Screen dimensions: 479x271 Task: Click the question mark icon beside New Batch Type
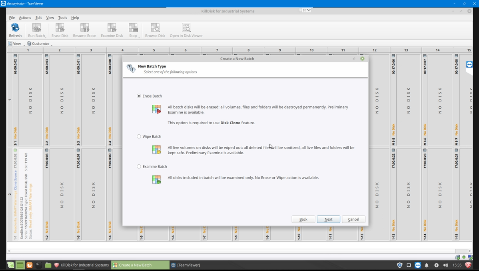tap(131, 68)
